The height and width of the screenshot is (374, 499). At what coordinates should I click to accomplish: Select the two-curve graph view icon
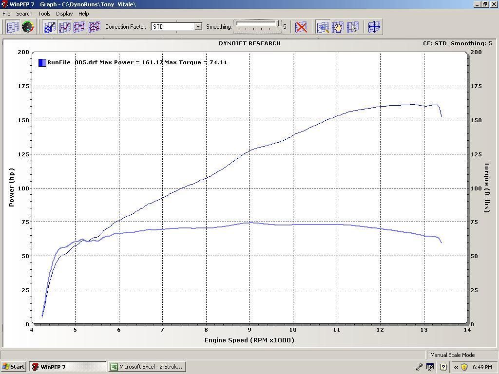79,27
